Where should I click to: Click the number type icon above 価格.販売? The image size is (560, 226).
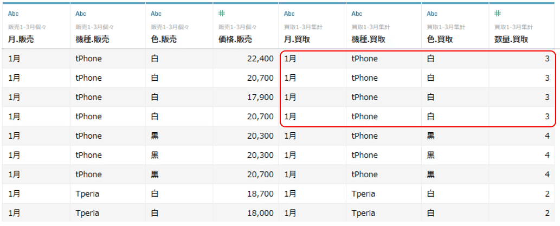[222, 14]
